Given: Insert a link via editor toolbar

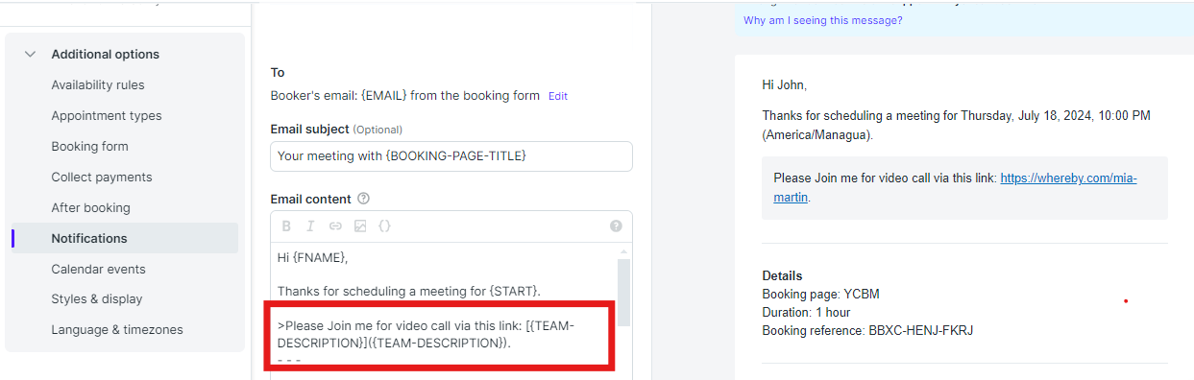Looking at the screenshot, I should (335, 226).
